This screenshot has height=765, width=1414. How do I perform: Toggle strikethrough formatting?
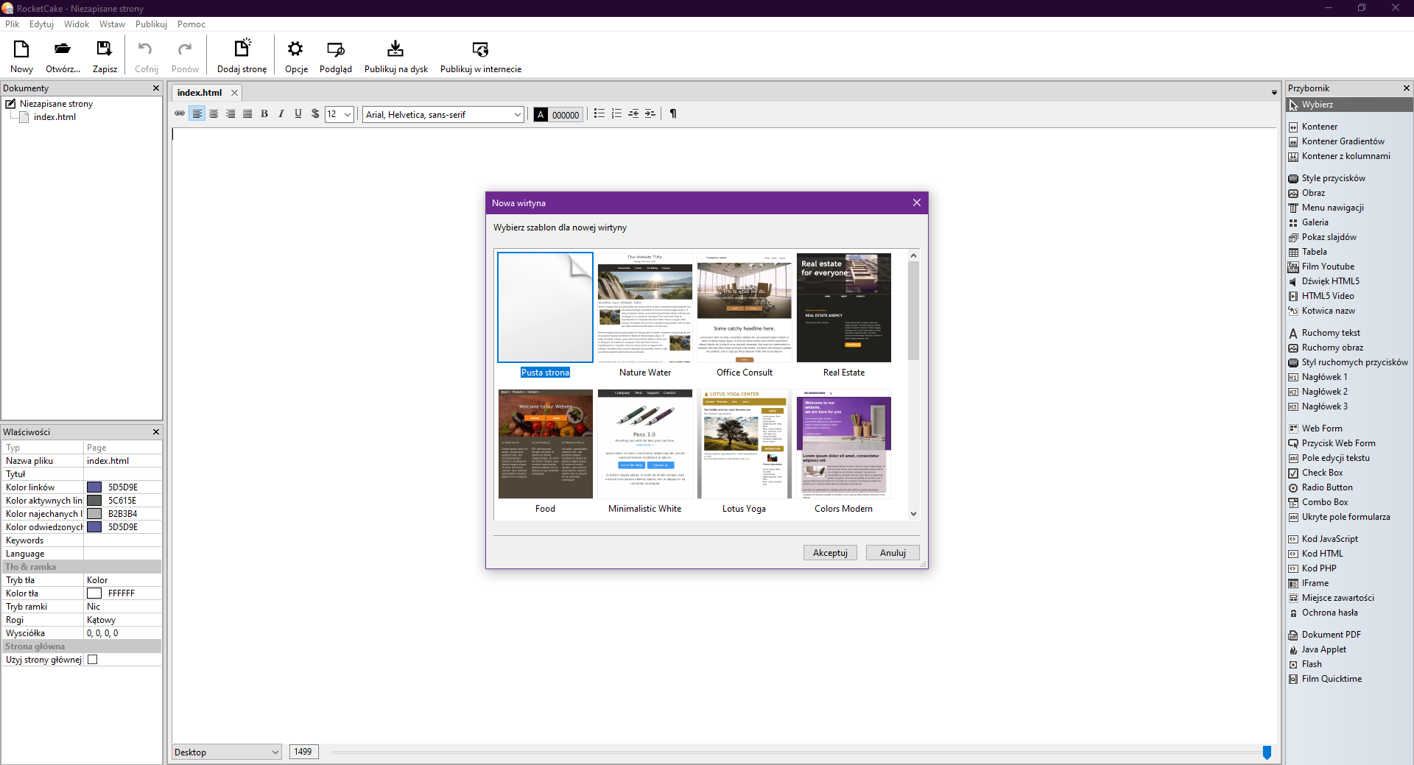315,113
